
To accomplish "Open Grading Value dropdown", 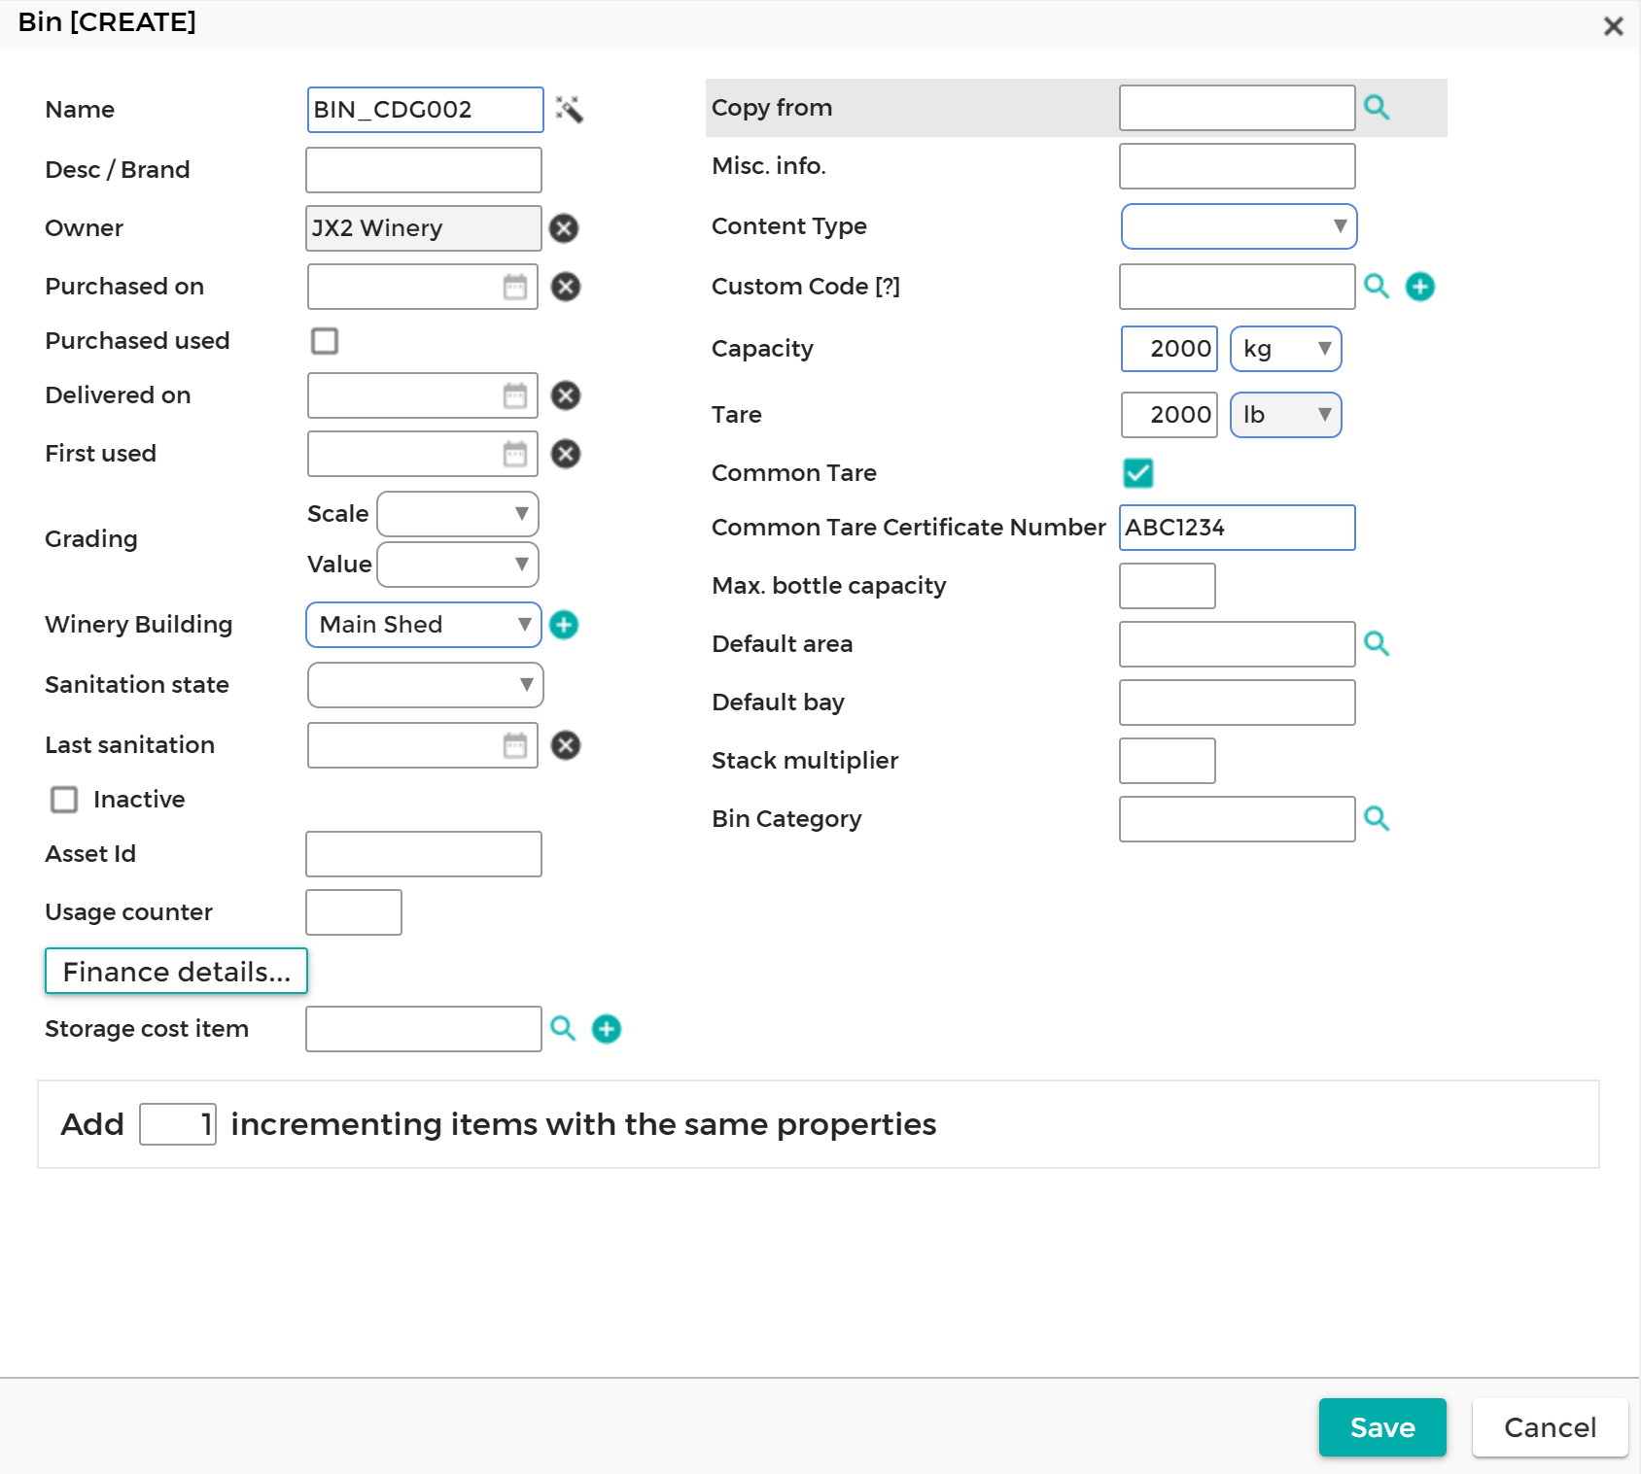I will coord(458,565).
